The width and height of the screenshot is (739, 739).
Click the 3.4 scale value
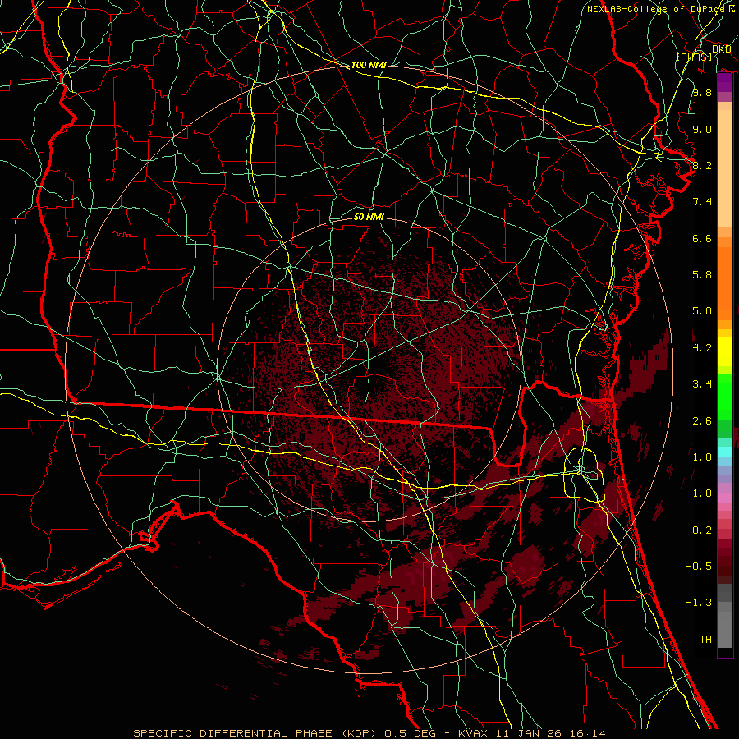coord(702,384)
